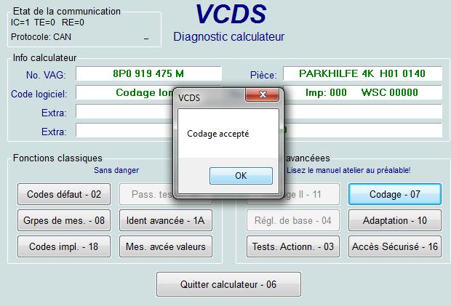Open Grpes de mes. - 08

point(64,220)
